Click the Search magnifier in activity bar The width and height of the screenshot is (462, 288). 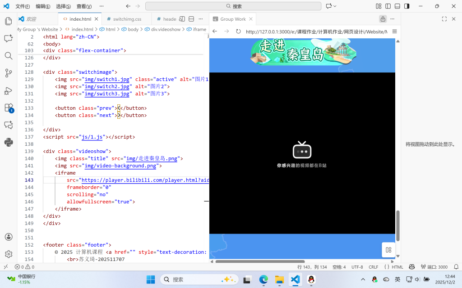[8, 56]
